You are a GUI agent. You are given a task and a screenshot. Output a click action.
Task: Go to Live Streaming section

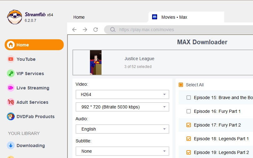[x=33, y=88]
